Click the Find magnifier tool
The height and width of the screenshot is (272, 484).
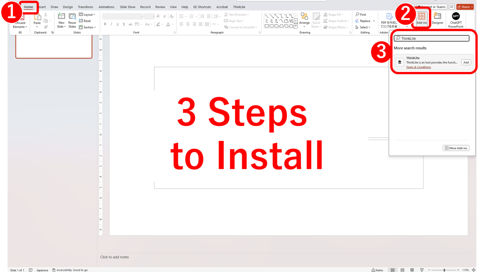(361, 15)
